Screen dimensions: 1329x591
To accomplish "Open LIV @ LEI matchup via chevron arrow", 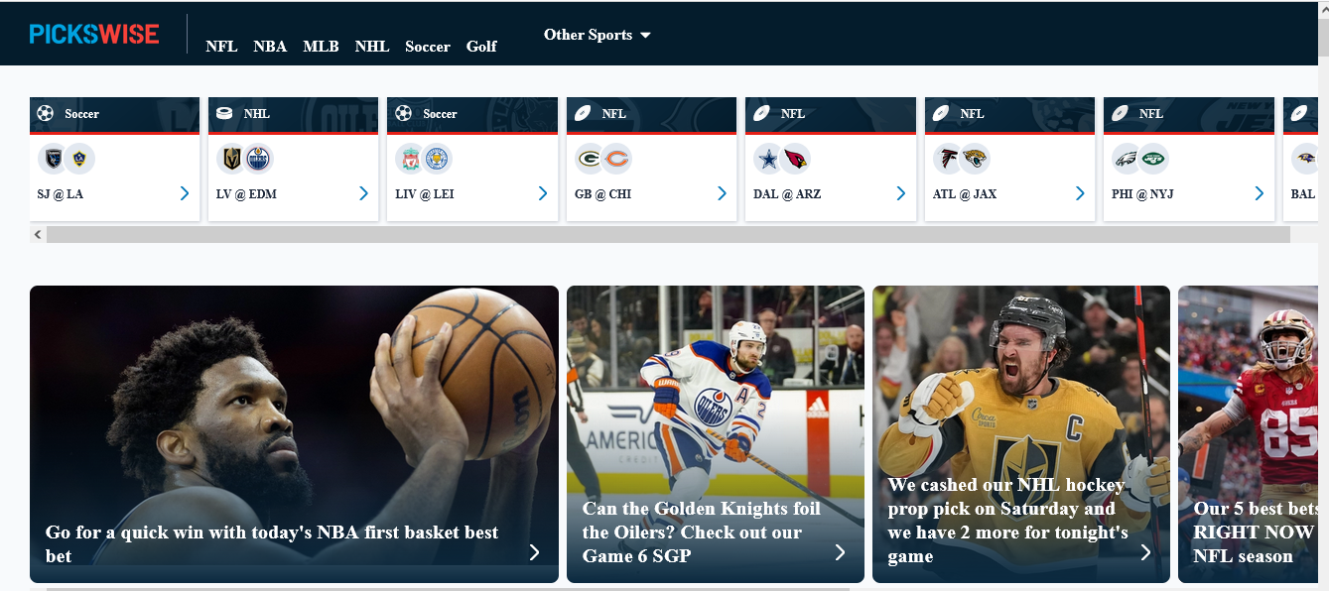I will click(x=543, y=193).
